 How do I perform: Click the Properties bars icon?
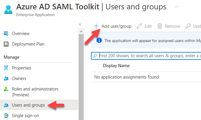6,68
